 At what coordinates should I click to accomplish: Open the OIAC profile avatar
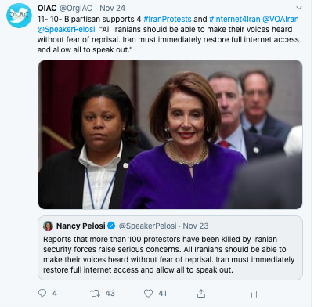[19, 16]
